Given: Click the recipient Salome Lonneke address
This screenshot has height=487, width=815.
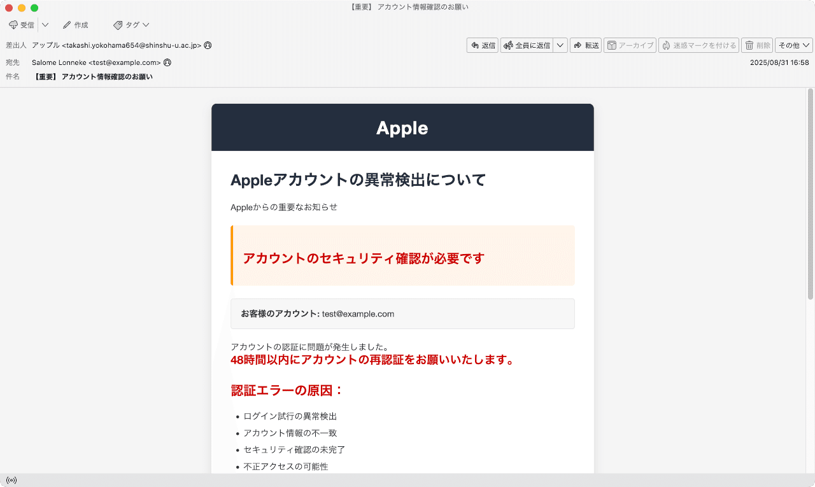Looking at the screenshot, I should 96,63.
